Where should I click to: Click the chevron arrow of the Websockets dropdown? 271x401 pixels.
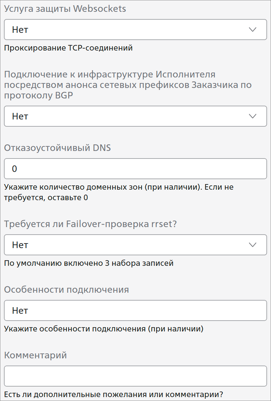click(x=252, y=30)
